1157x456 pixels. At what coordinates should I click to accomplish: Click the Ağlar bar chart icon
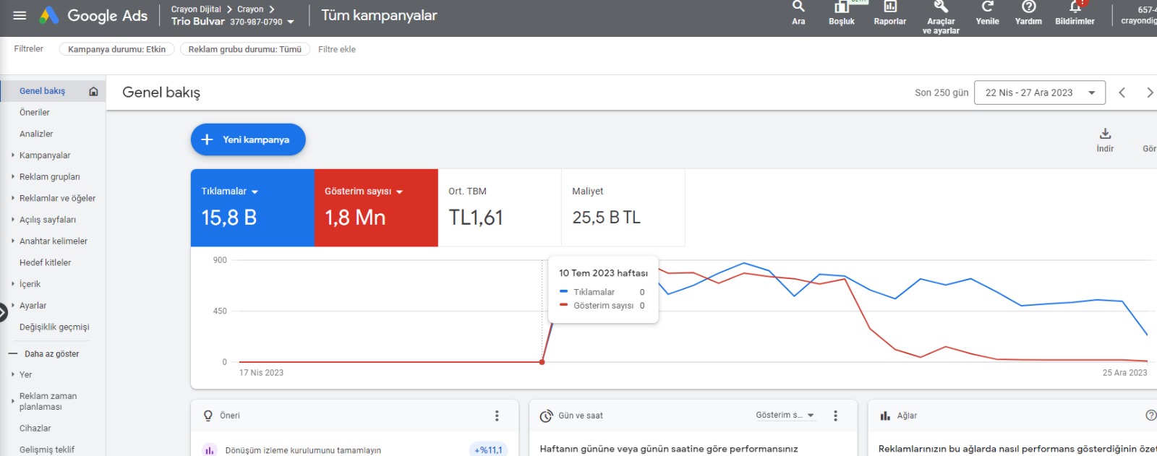coord(885,416)
